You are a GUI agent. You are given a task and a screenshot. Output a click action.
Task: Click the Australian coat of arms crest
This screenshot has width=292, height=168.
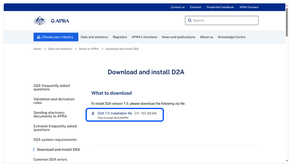[40, 21]
